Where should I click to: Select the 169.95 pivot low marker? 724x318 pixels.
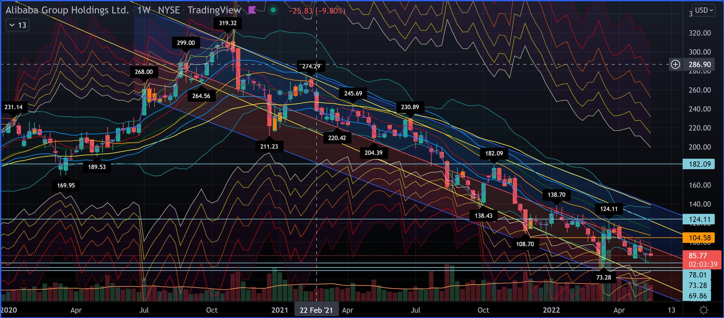(66, 185)
